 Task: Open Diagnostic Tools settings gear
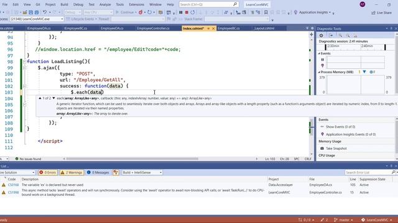(x=321, y=35)
